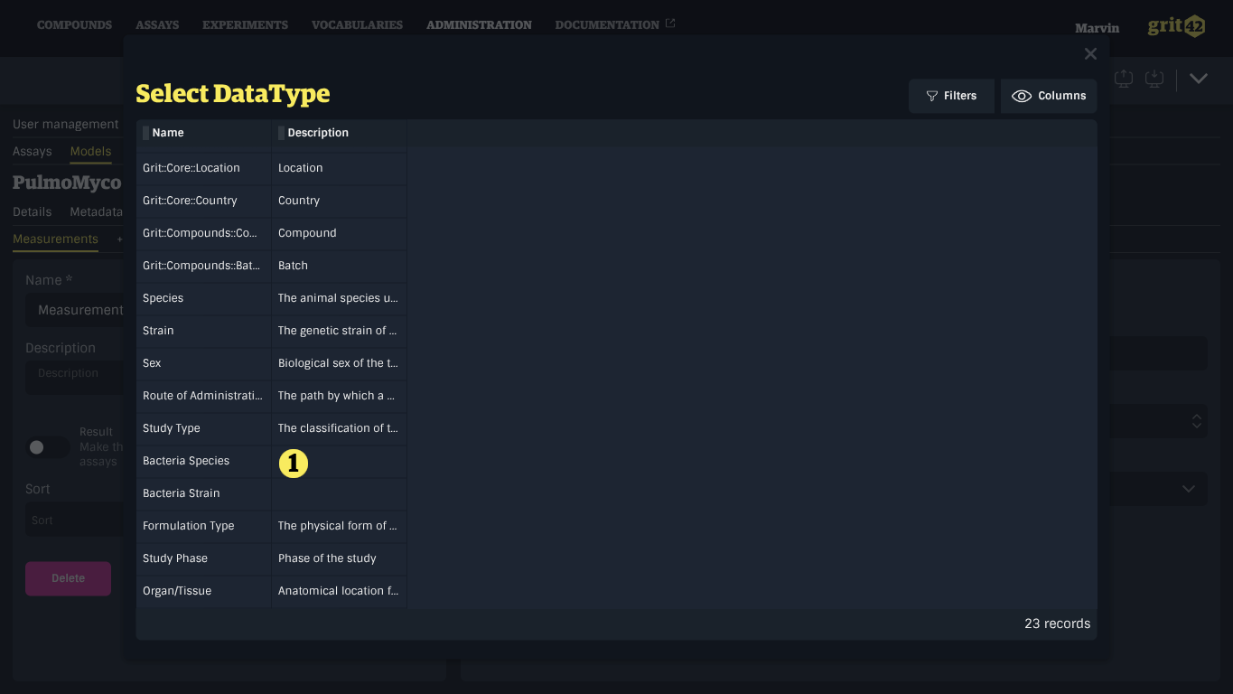Open the Documentation link

pyautogui.click(x=607, y=24)
